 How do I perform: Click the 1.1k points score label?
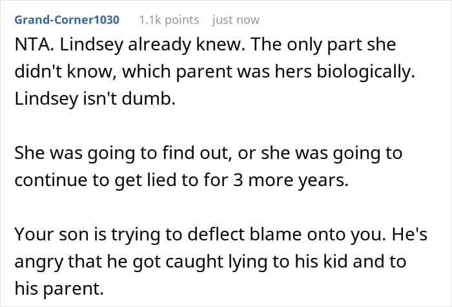(169, 20)
